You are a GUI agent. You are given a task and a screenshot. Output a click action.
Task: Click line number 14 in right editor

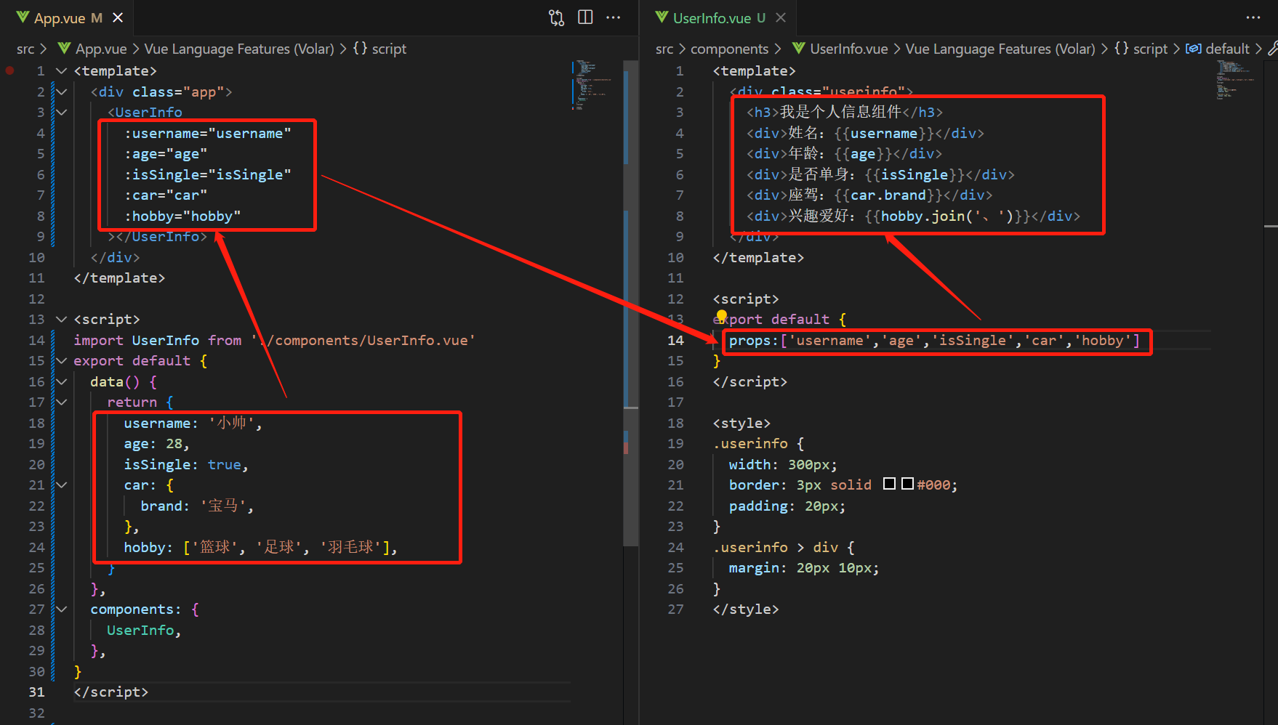pyautogui.click(x=675, y=341)
